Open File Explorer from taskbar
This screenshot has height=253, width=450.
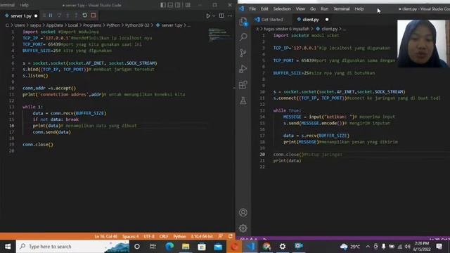click(x=186, y=247)
